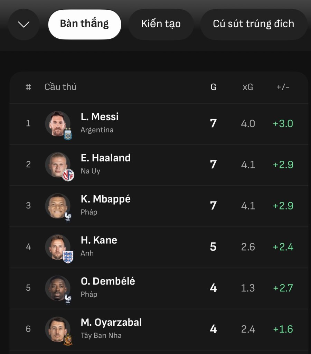Image resolution: width=311 pixels, height=354 pixels.
Task: Open K. Mbappé's avatar
Action: click(x=58, y=206)
